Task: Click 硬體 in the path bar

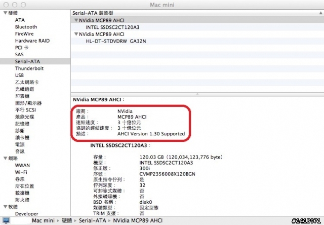Action: (67, 220)
